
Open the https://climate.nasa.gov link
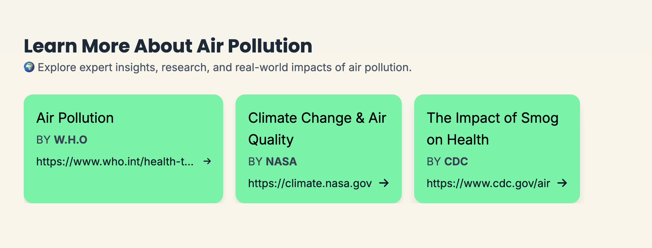coord(310,183)
